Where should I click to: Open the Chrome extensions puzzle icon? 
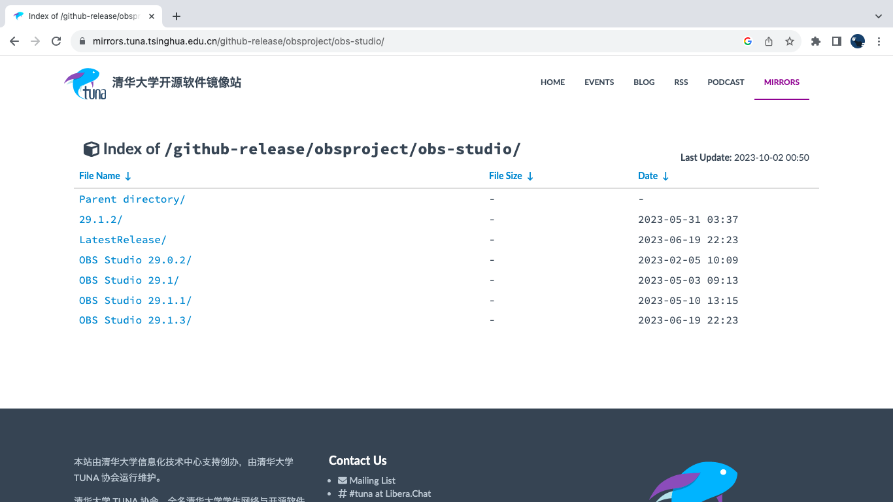[x=815, y=41]
